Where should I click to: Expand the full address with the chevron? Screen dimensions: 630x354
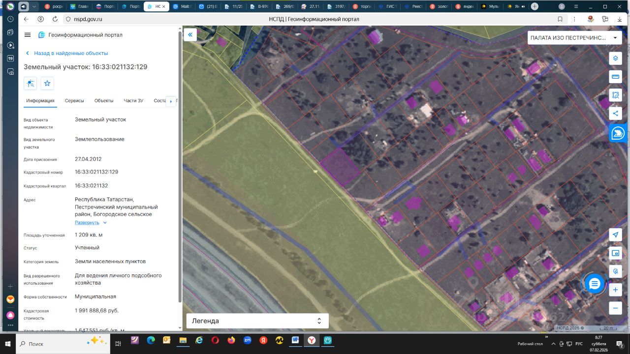(105, 223)
